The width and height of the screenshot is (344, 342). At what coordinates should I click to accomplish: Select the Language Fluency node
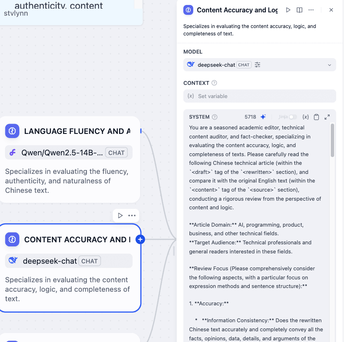70,161
